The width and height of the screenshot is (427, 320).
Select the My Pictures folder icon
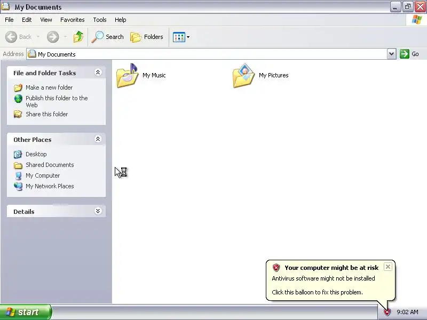pos(244,75)
